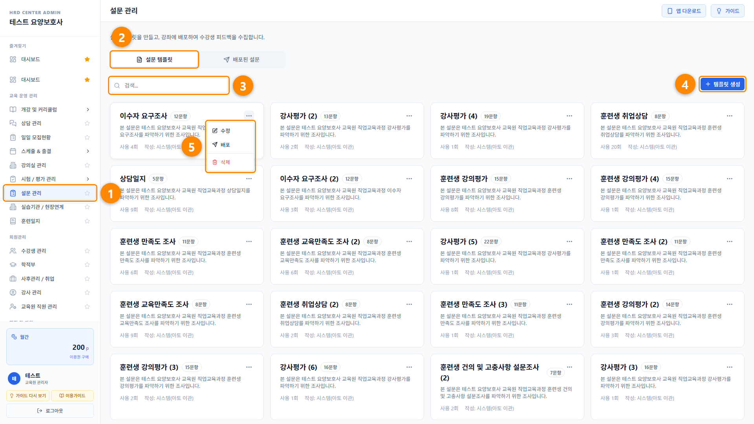Unfavorite the first 대시보드 star

pyautogui.click(x=87, y=59)
